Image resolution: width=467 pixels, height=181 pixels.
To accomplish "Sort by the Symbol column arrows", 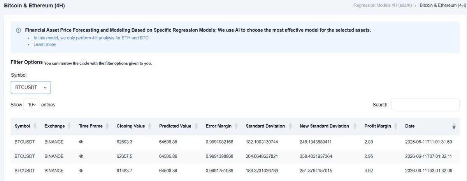I will [x=35, y=127].
